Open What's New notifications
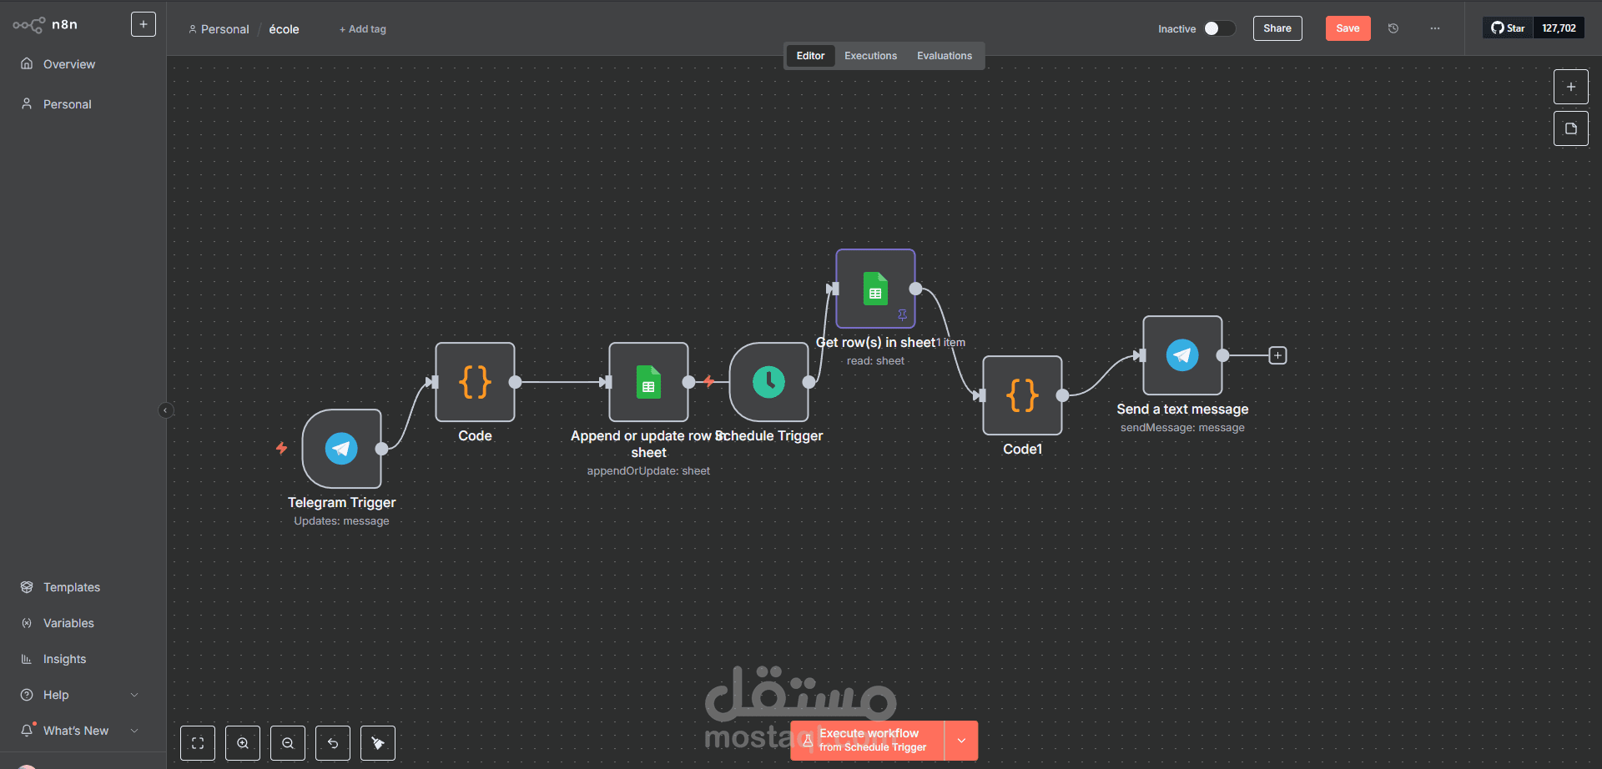The image size is (1602, 769). (76, 731)
